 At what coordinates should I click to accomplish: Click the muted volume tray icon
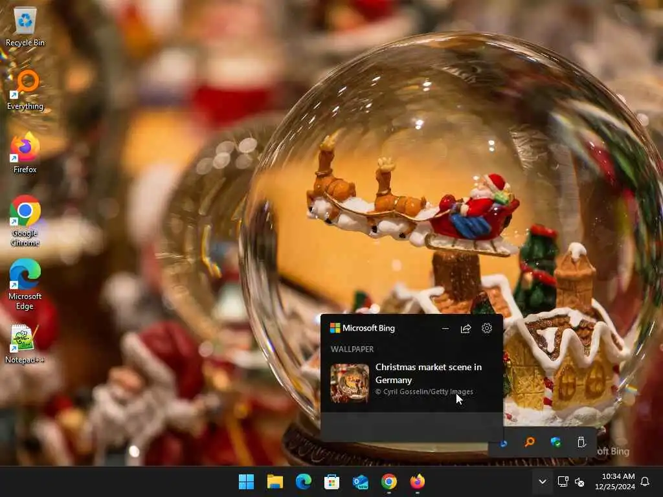(x=579, y=481)
